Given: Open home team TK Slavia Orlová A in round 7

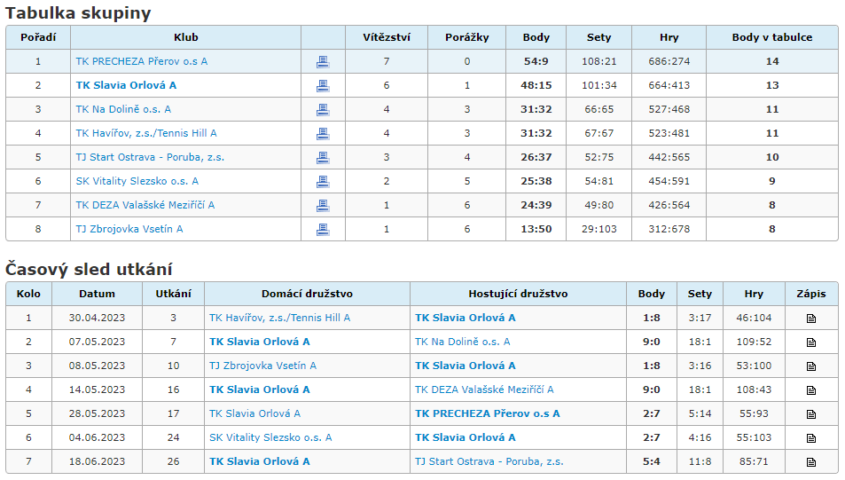Looking at the screenshot, I should point(260,461).
